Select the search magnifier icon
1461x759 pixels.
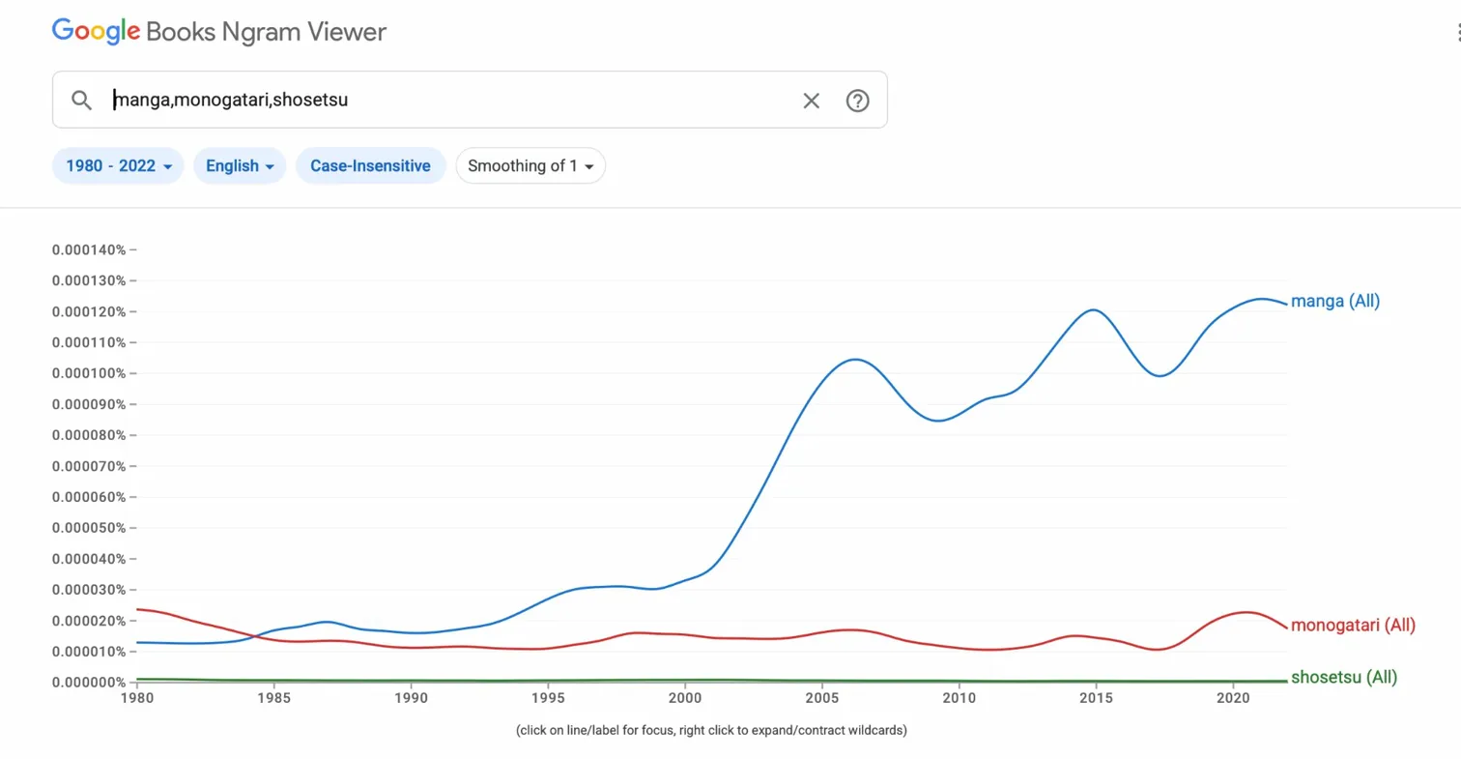point(81,100)
